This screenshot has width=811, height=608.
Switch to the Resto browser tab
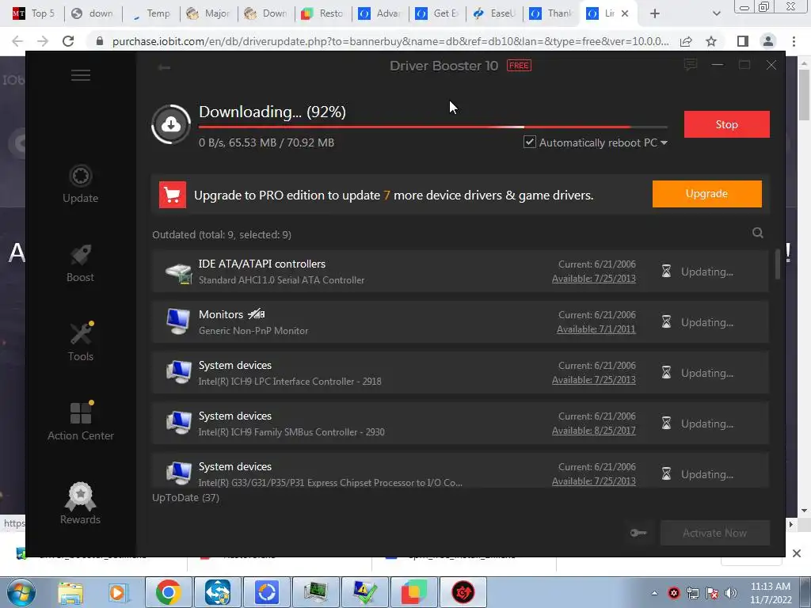pyautogui.click(x=323, y=13)
